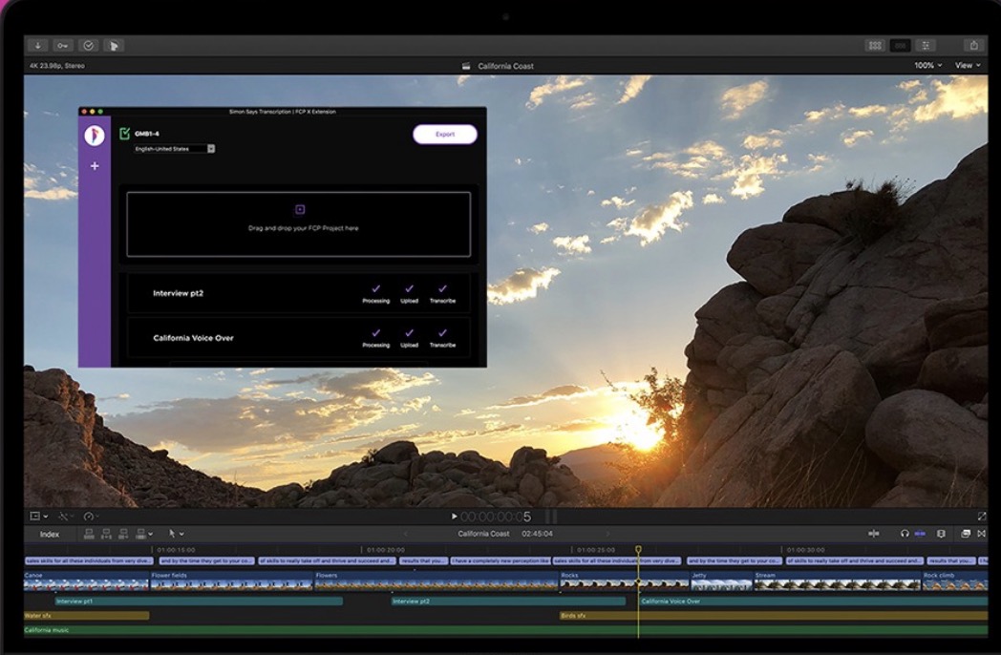This screenshot has width=1001, height=655.
Task: Click the GMB1-4 project name
Action: point(147,134)
